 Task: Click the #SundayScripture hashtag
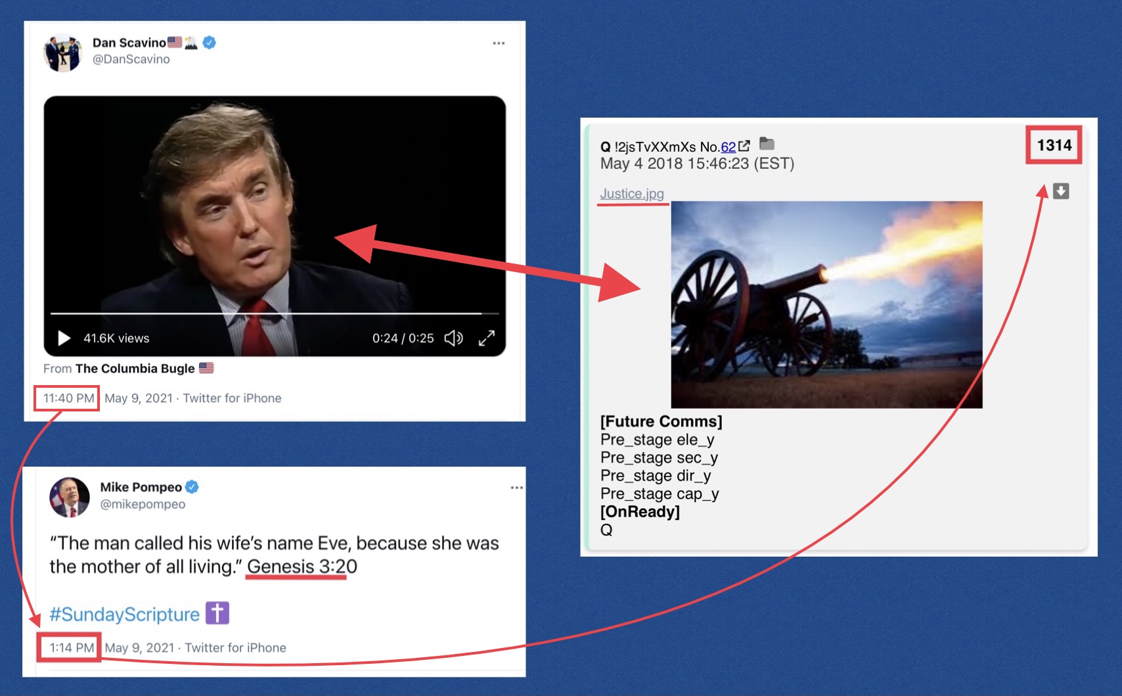124,615
